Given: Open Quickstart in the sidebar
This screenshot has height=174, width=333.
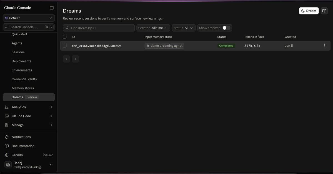Looking at the screenshot, I should (19, 34).
